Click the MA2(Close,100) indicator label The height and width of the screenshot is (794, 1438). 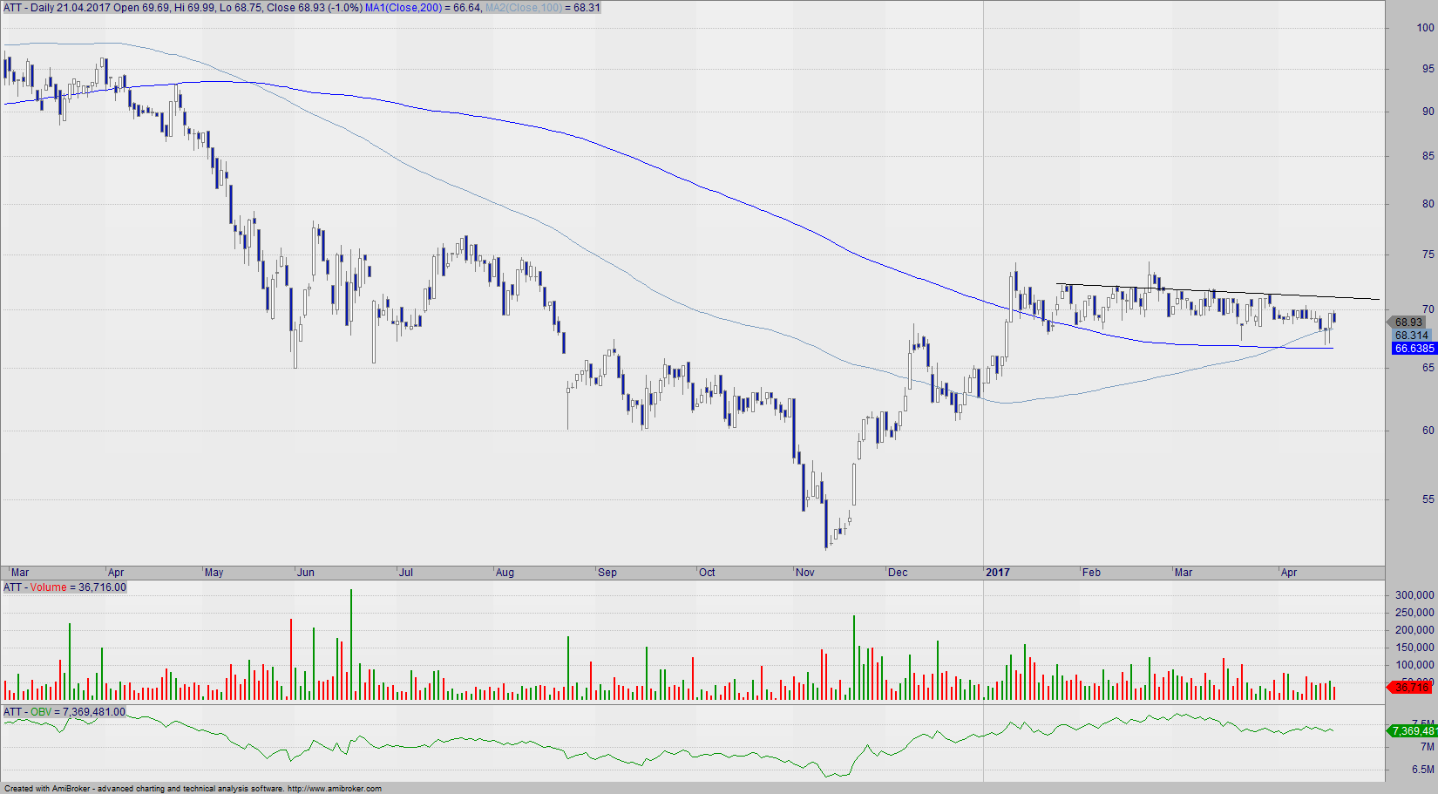pos(523,8)
